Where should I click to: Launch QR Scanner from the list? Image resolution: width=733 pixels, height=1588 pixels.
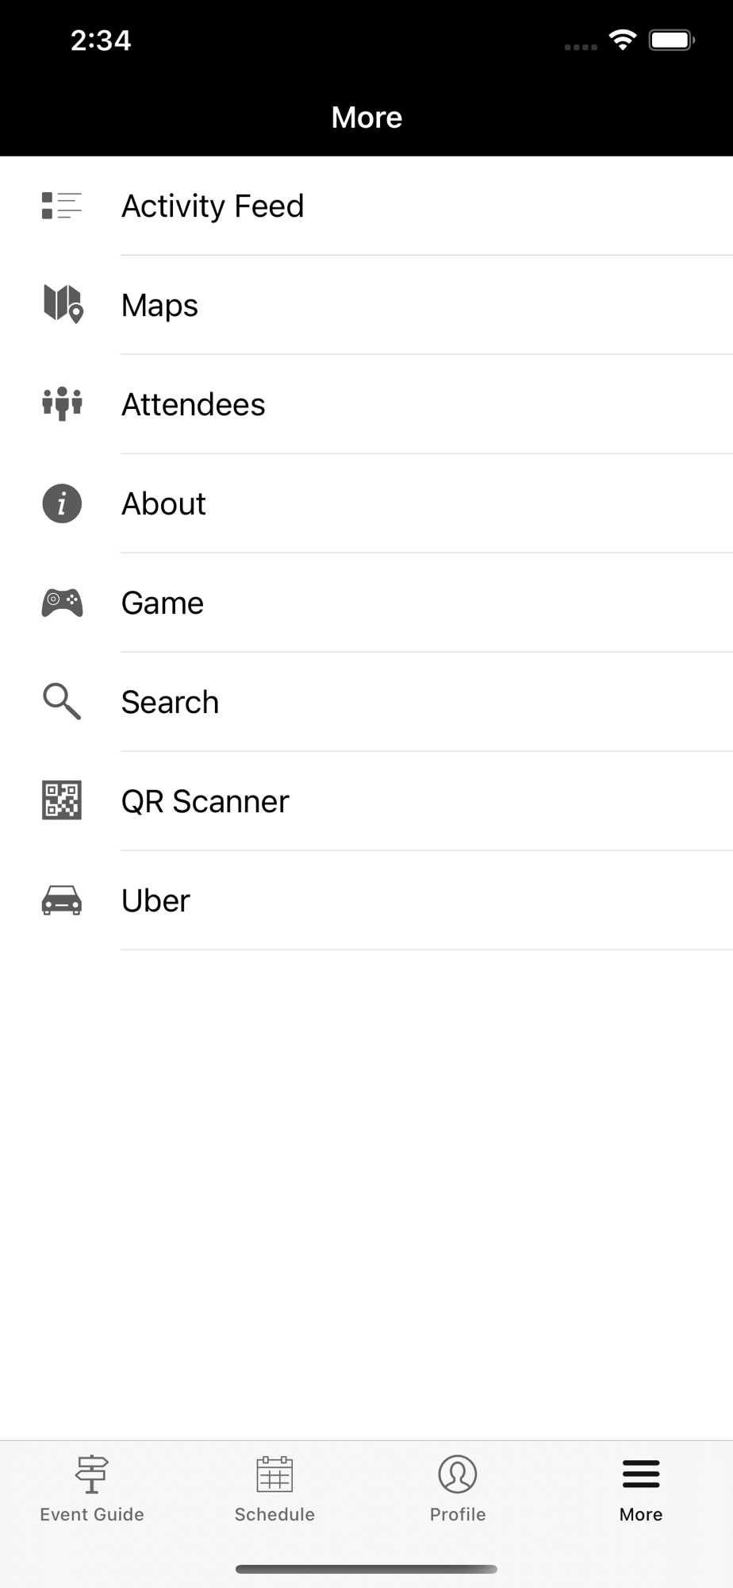click(366, 801)
